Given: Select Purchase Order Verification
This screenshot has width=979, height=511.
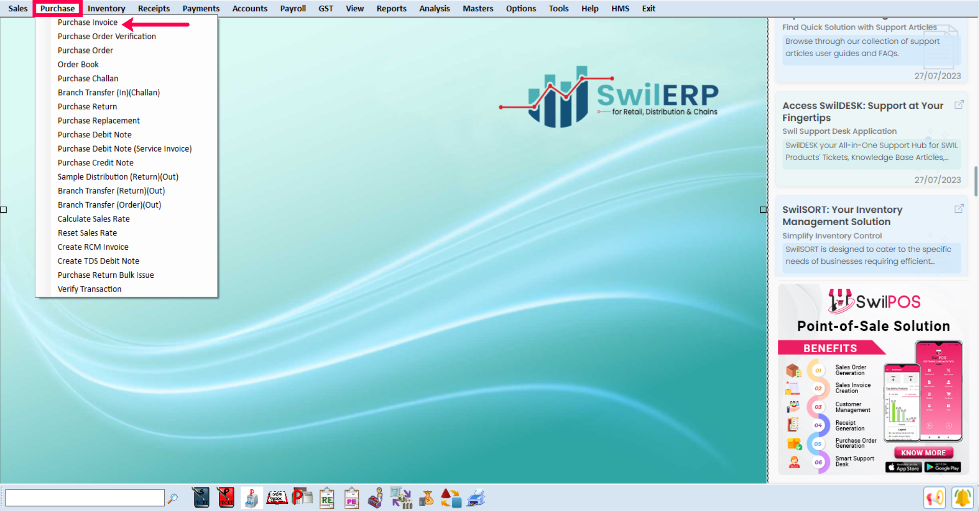Looking at the screenshot, I should [107, 36].
